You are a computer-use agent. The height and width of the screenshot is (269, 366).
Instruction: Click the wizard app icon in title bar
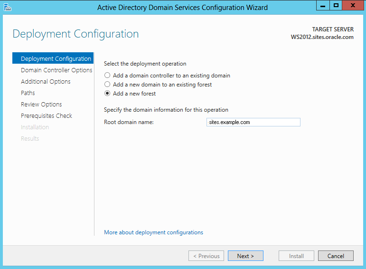(8, 7)
